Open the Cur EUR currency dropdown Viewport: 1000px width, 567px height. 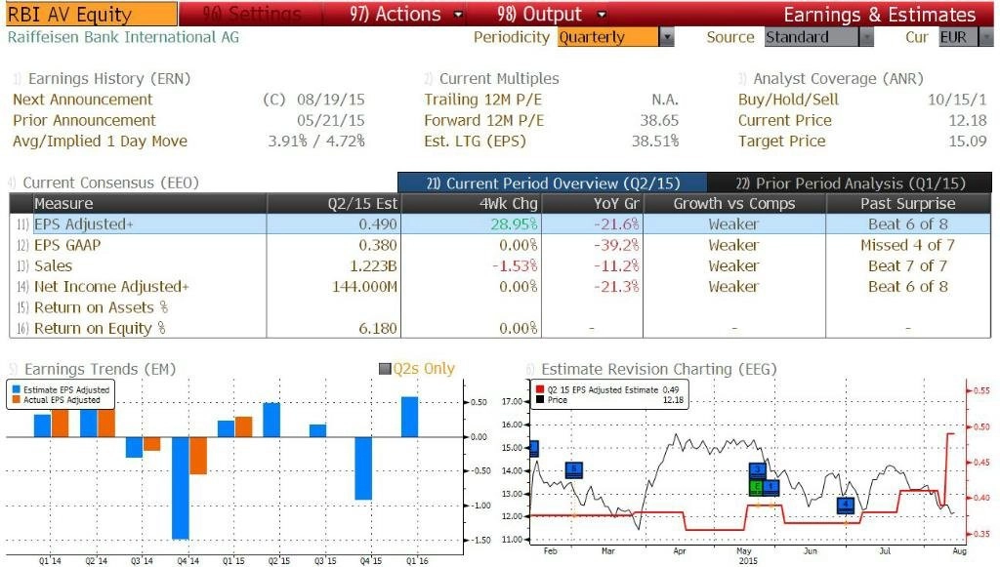point(966,37)
